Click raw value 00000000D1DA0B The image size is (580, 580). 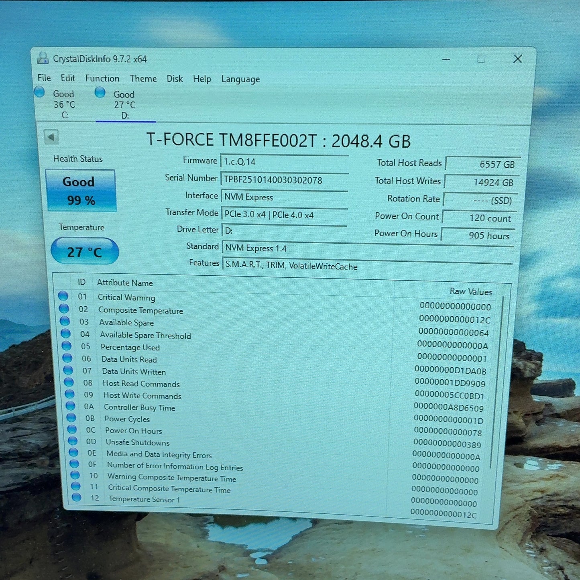click(450, 370)
